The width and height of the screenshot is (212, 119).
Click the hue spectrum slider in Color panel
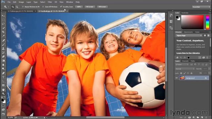click(208, 22)
